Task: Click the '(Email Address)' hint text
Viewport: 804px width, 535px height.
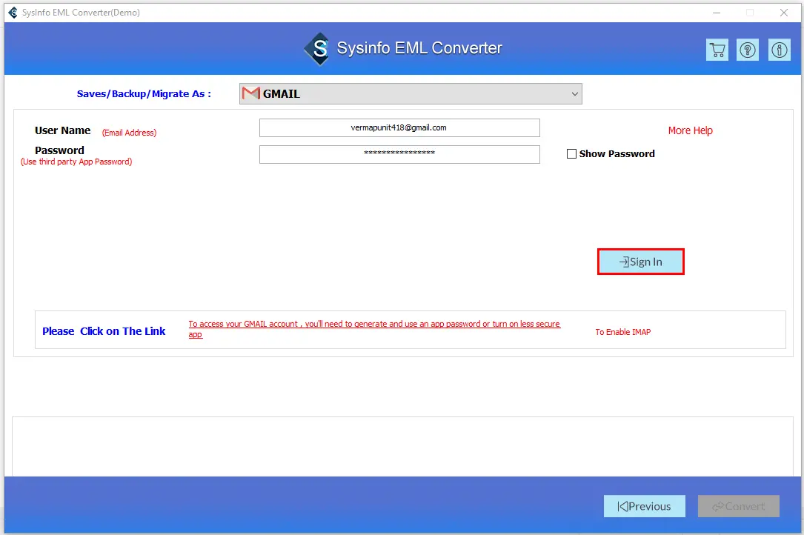Action: coord(129,133)
